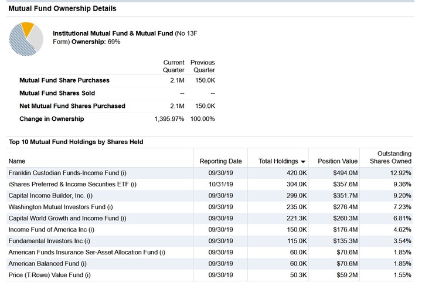Sort by Total Holdings column header
The width and height of the screenshot is (422, 282).
pos(278,161)
